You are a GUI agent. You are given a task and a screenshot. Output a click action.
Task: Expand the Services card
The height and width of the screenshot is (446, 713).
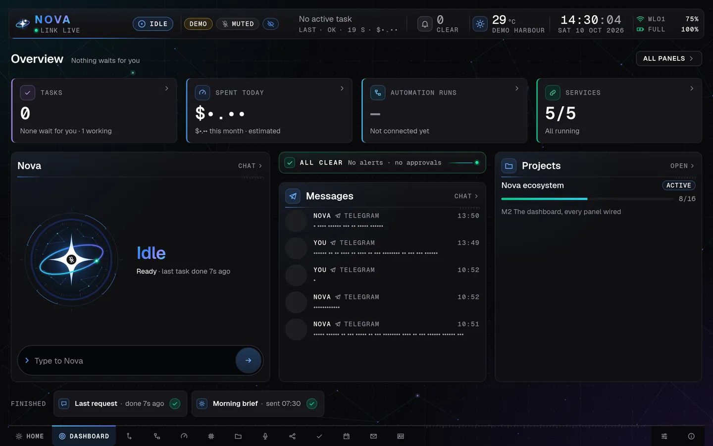619,111
